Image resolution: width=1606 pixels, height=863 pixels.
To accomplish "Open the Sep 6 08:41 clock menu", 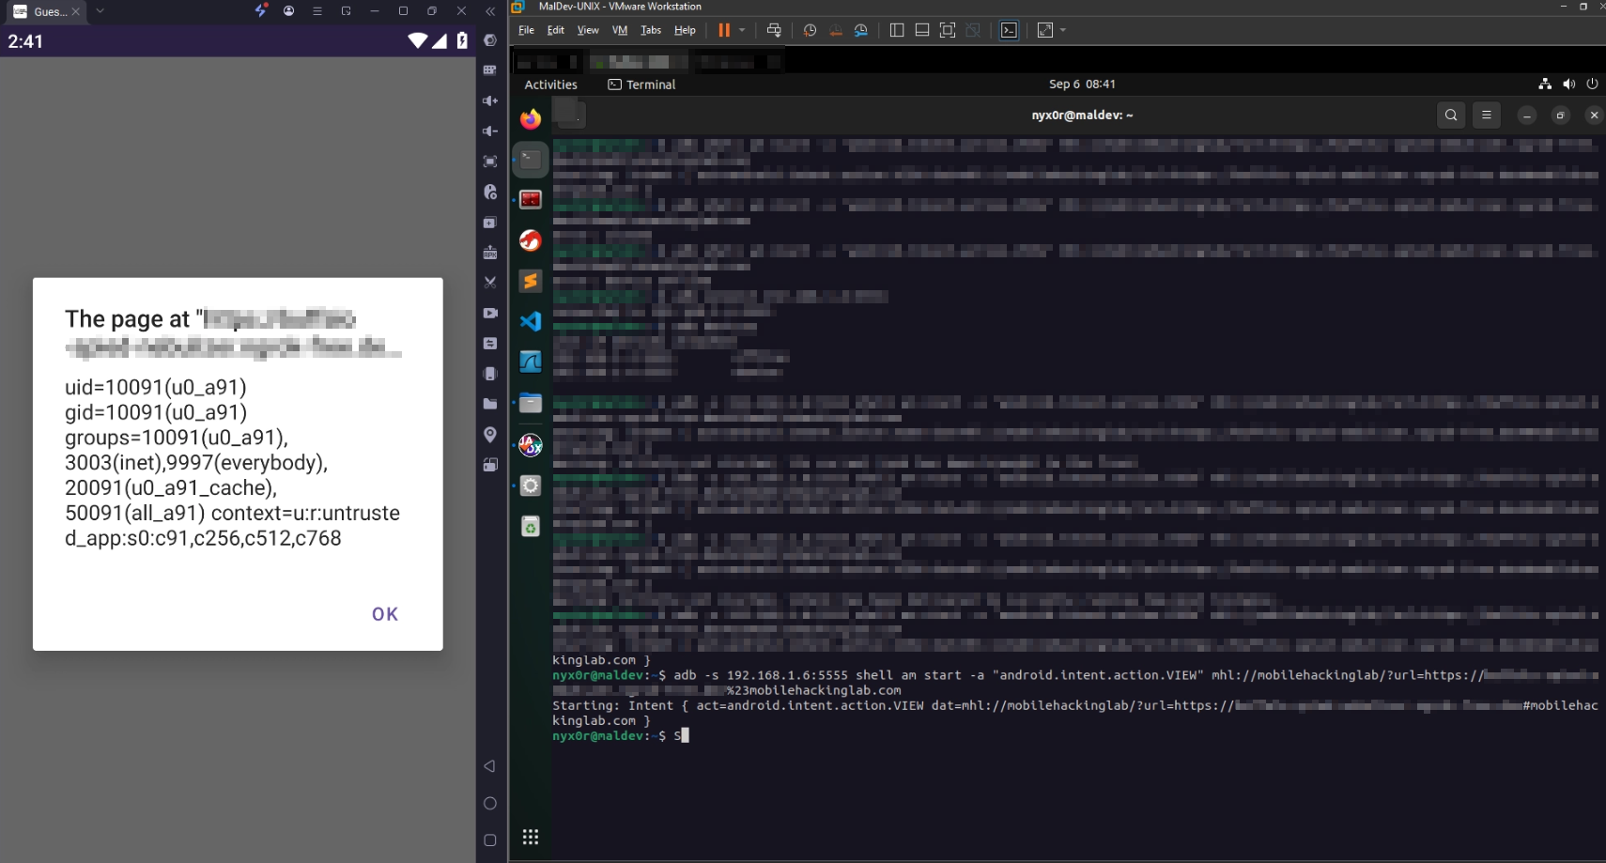I will coord(1082,85).
